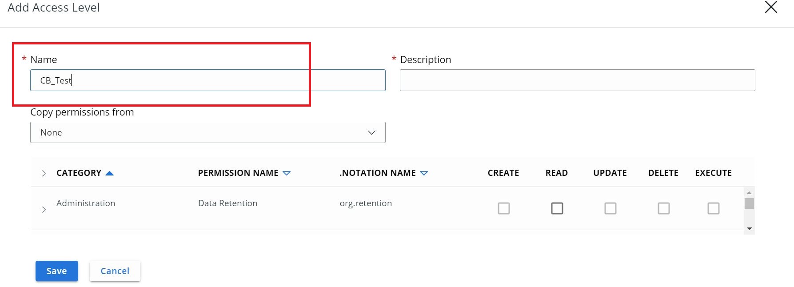Close the Add Access Level dialog
This screenshot has height=287, width=794.
(x=771, y=7)
